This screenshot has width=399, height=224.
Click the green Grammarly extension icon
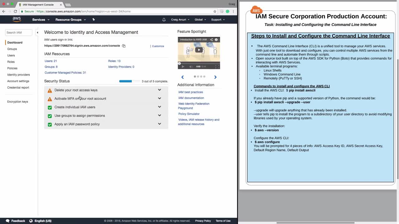click(228, 12)
